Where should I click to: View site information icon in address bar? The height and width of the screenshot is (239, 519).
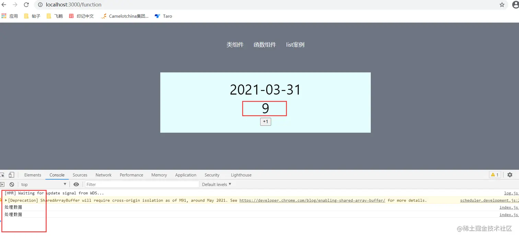tap(40, 5)
